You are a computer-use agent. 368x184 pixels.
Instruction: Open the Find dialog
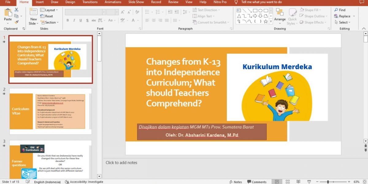(x=340, y=10)
